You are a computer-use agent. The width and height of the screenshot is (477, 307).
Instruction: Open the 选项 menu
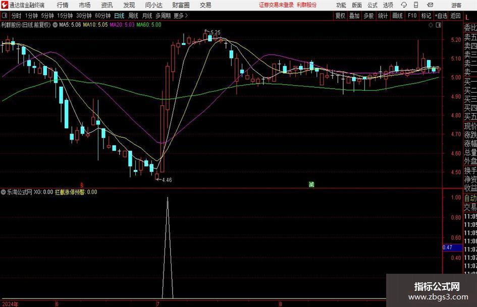[x=388, y=5]
